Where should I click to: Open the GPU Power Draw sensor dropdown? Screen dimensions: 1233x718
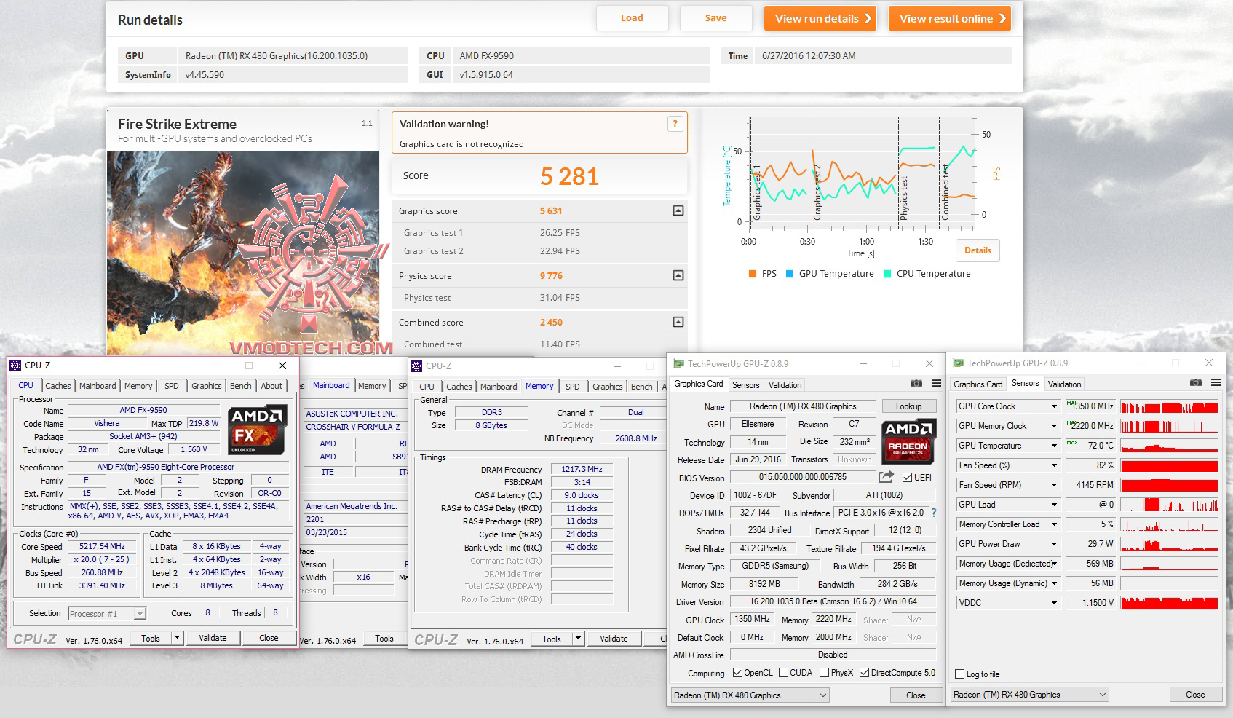tap(1053, 544)
